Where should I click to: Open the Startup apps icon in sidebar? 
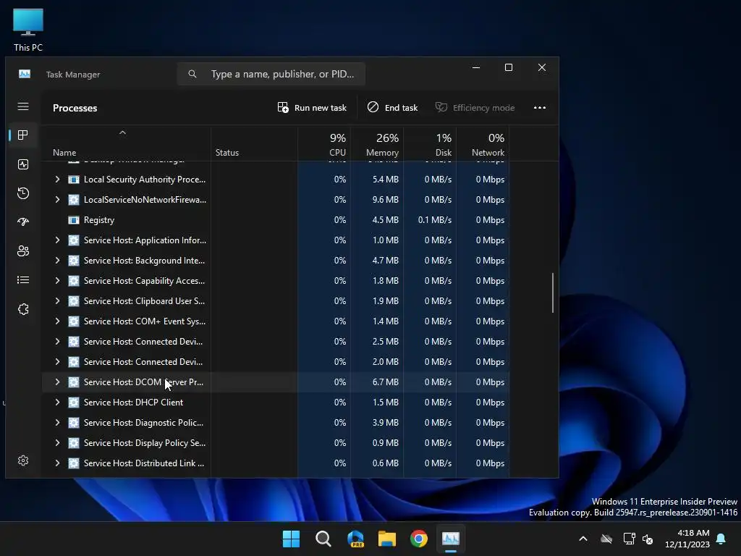(23, 222)
